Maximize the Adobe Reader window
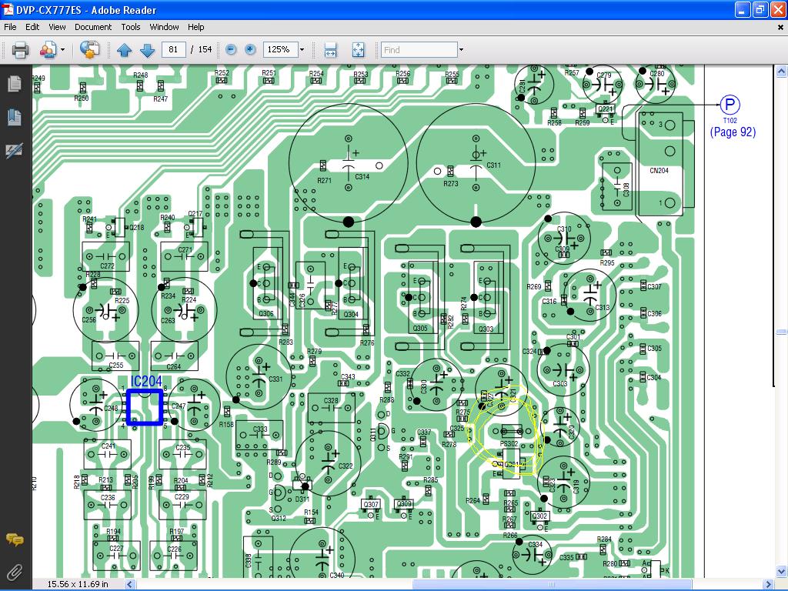The height and width of the screenshot is (591, 788). point(760,9)
